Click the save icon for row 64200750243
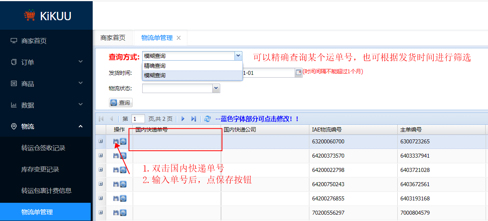This screenshot has width=488, height=221. (x=116, y=184)
